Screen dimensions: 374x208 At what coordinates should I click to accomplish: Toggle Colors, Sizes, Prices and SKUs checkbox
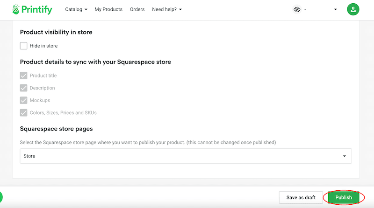(x=24, y=112)
